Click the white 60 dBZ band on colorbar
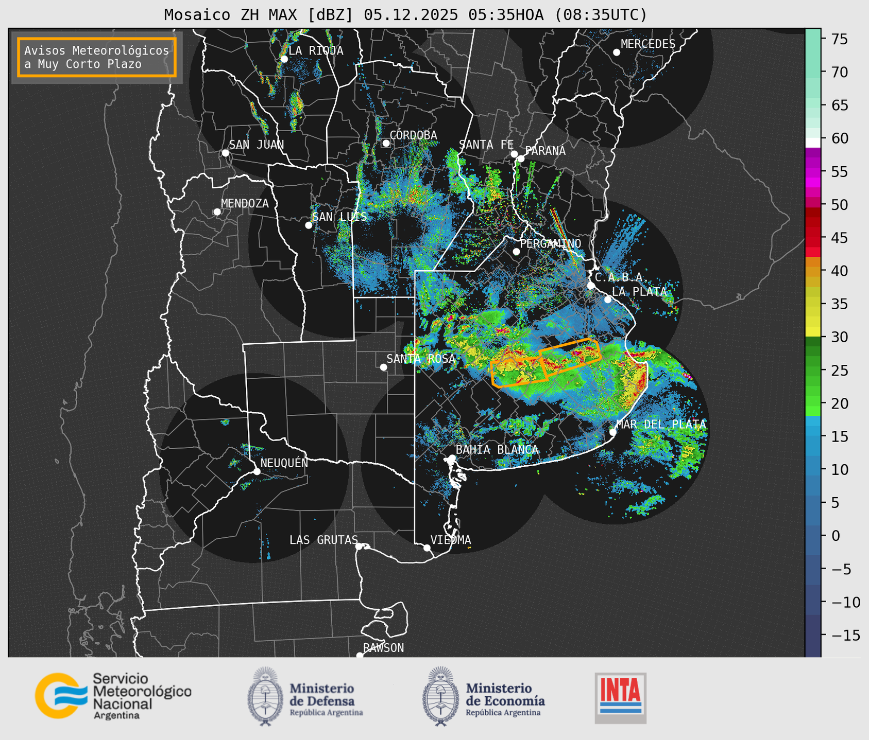This screenshot has width=869, height=740. pos(812,142)
